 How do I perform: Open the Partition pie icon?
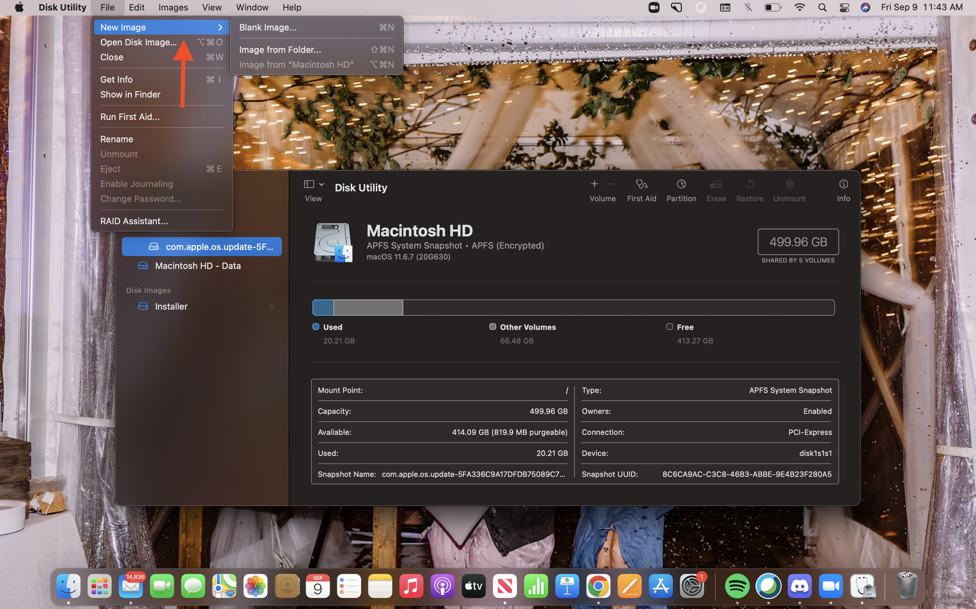coord(681,184)
